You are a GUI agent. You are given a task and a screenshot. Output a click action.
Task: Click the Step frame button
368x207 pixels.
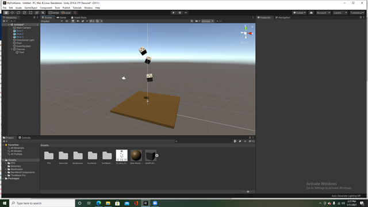pyautogui.click(x=186, y=13)
